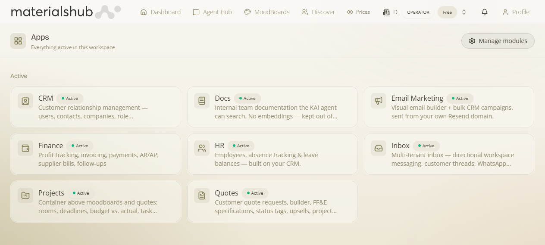Click the Prices eye icon

click(x=350, y=12)
